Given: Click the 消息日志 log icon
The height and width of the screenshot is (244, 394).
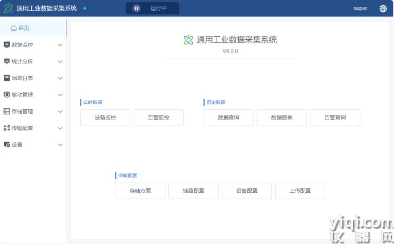Looking at the screenshot, I should coord(7,78).
